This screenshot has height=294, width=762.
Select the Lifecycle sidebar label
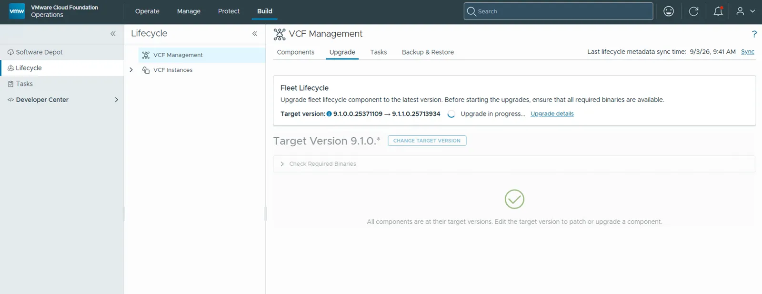29,68
